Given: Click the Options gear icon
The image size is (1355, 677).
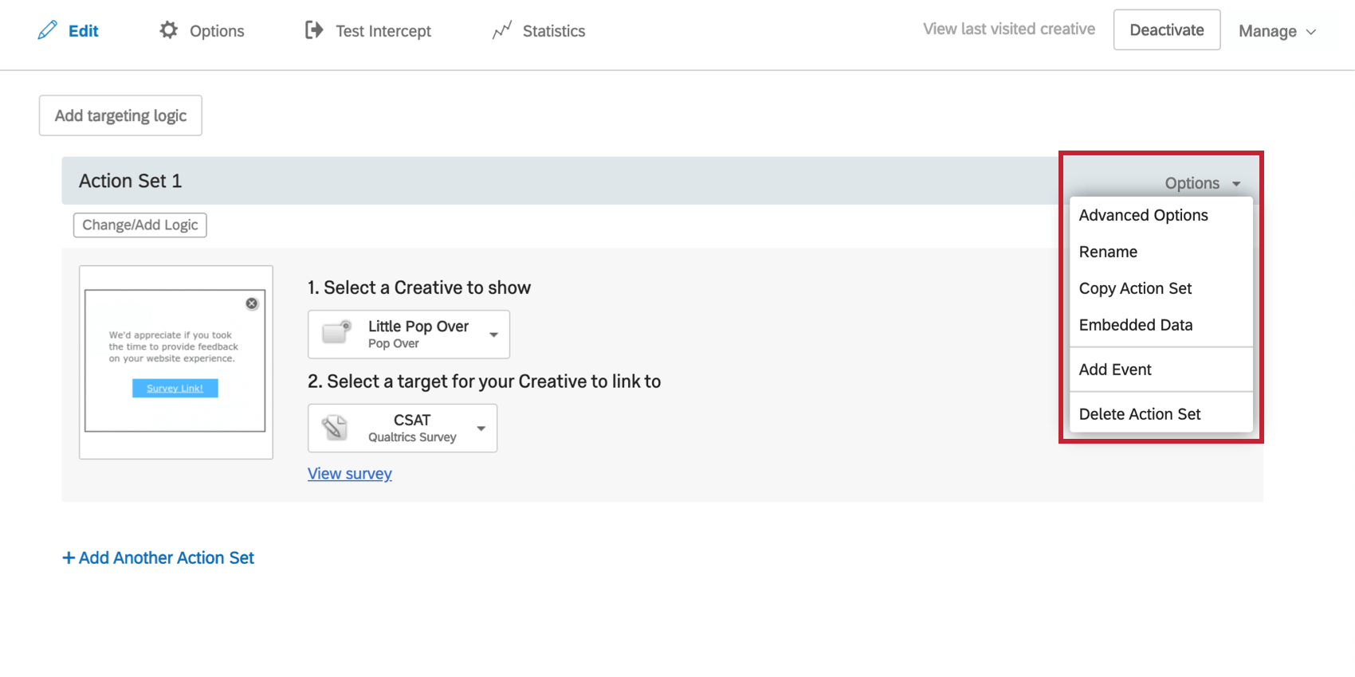Looking at the screenshot, I should pos(168,30).
